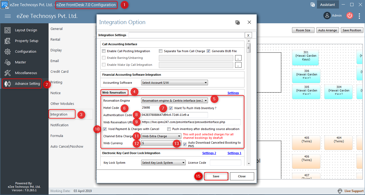Viewport: 365px width, 195px height.
Task: Select the Rental settings tab
Action: click(55, 40)
